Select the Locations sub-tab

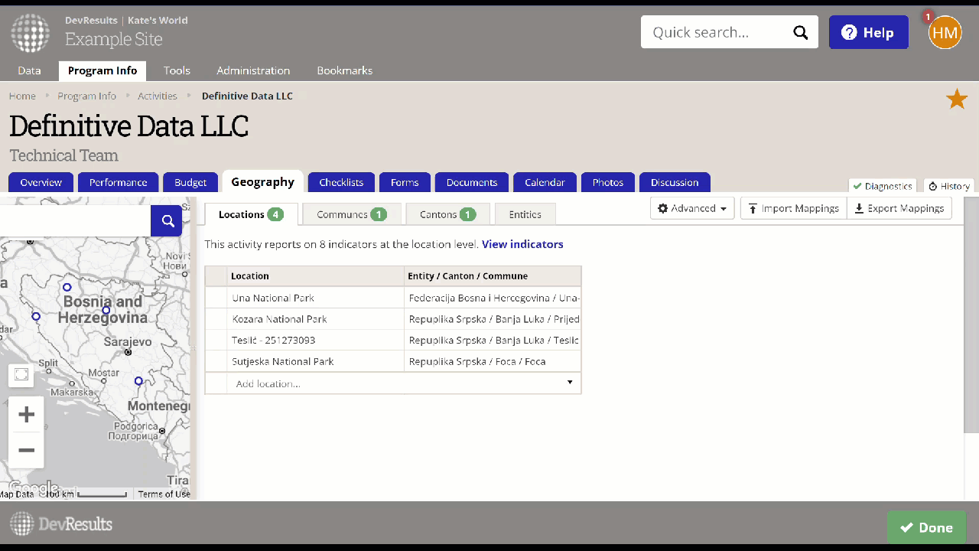coord(251,214)
